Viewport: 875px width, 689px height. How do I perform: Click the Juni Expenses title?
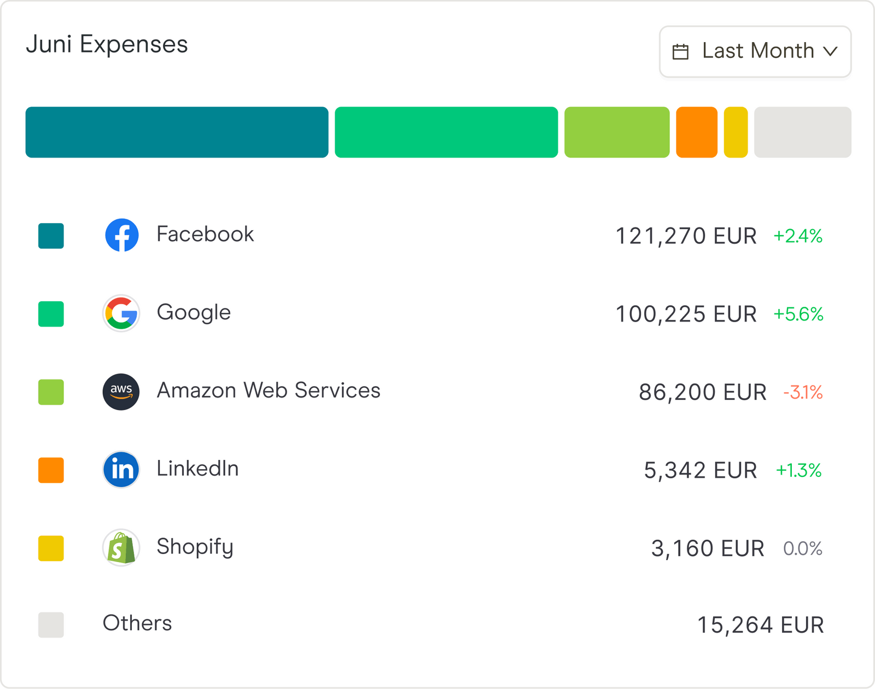[x=108, y=44]
